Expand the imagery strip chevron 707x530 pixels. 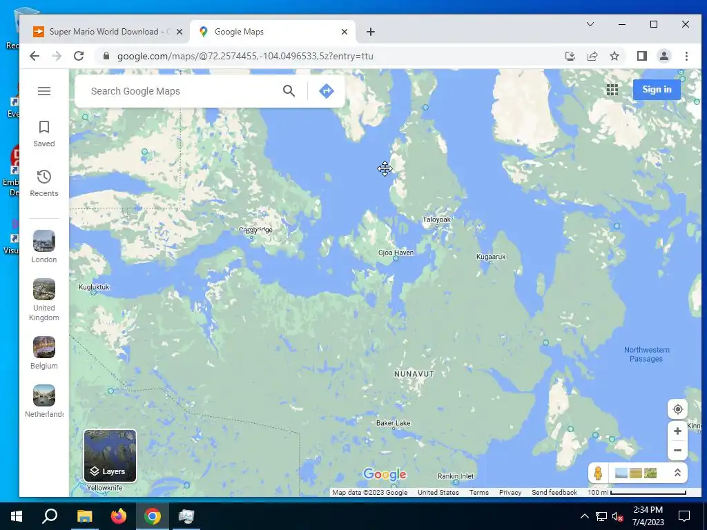(x=677, y=473)
